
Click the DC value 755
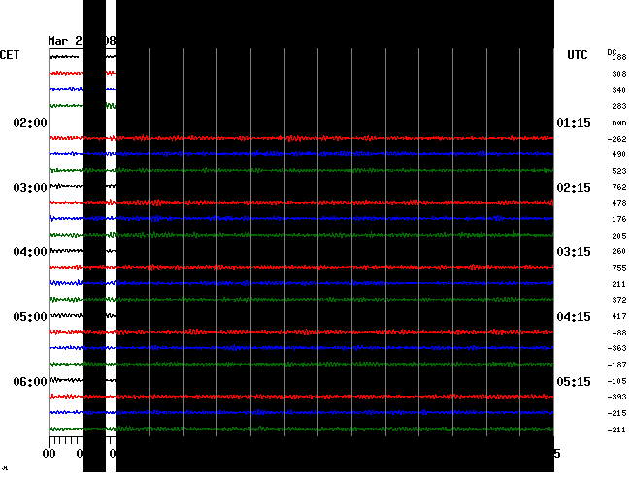tap(619, 268)
